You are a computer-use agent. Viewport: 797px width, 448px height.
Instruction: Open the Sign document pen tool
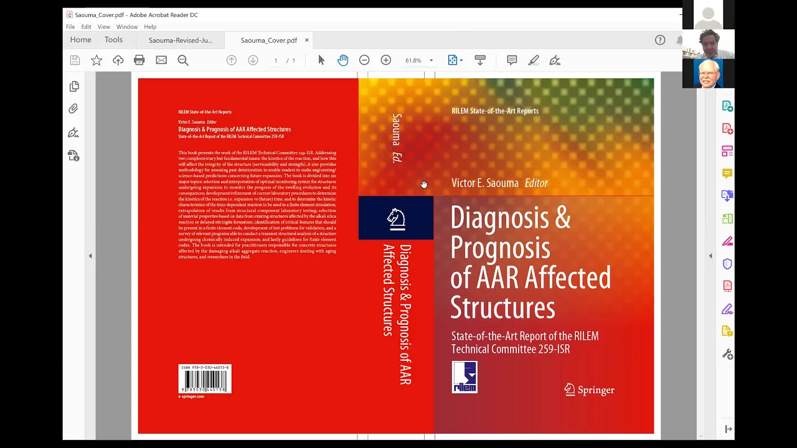555,60
